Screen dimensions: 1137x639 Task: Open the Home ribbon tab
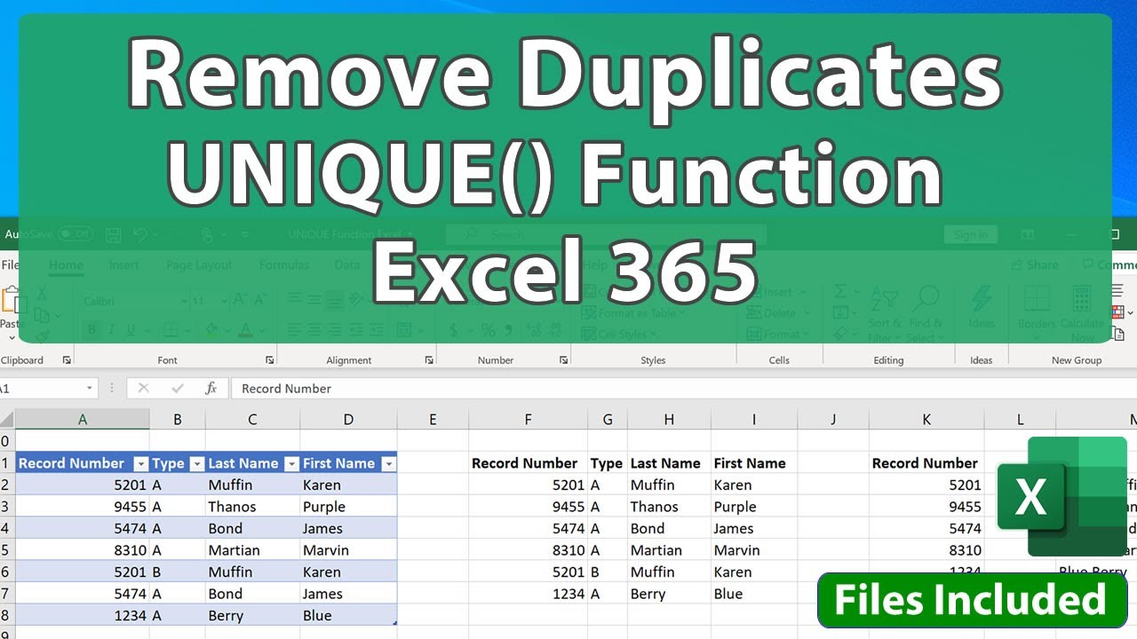point(66,264)
